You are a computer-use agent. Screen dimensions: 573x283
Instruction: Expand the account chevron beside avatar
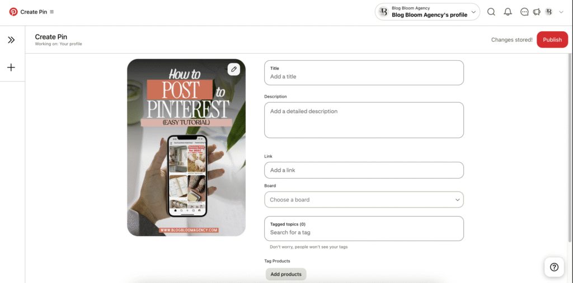tap(561, 12)
